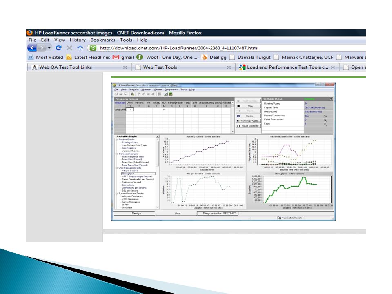This screenshot has width=392, height=294.
Task: Open the Firefox Tools menu
Action: [x=126, y=40]
